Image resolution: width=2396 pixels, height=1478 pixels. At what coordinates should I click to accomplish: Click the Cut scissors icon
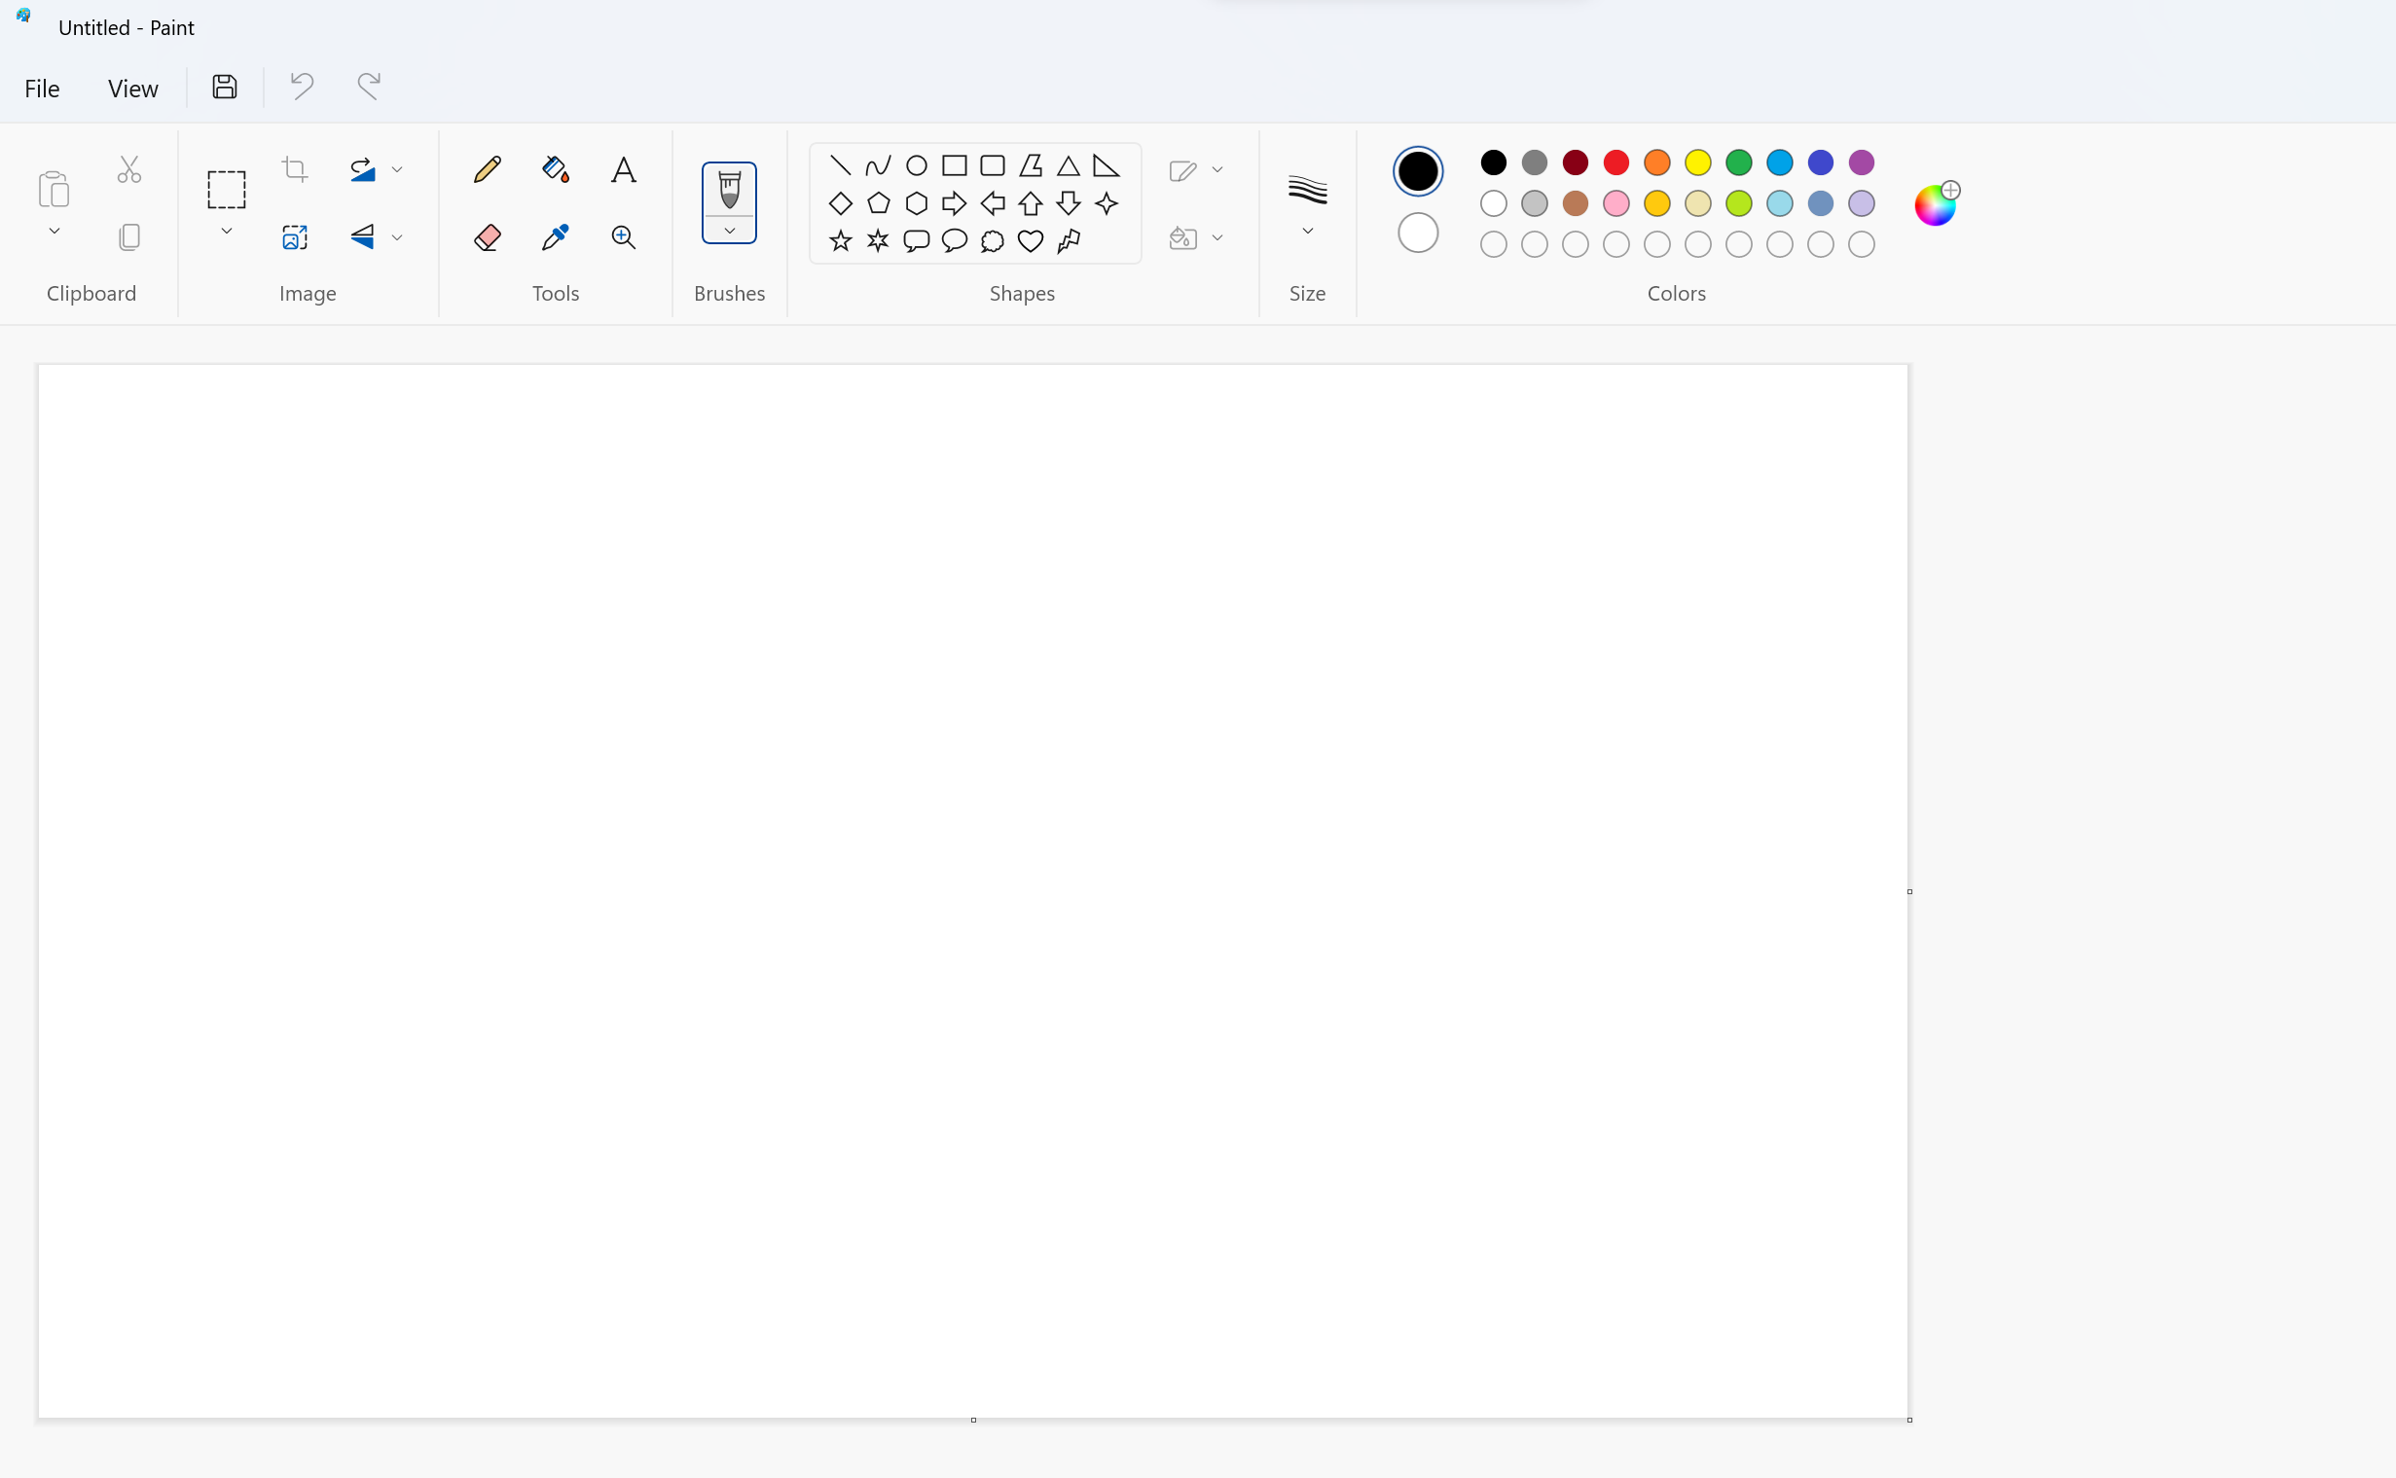[x=129, y=168]
